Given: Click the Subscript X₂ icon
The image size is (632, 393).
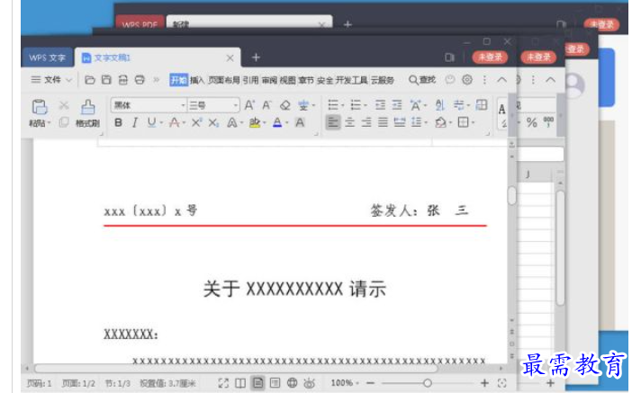Looking at the screenshot, I should click(x=213, y=122).
